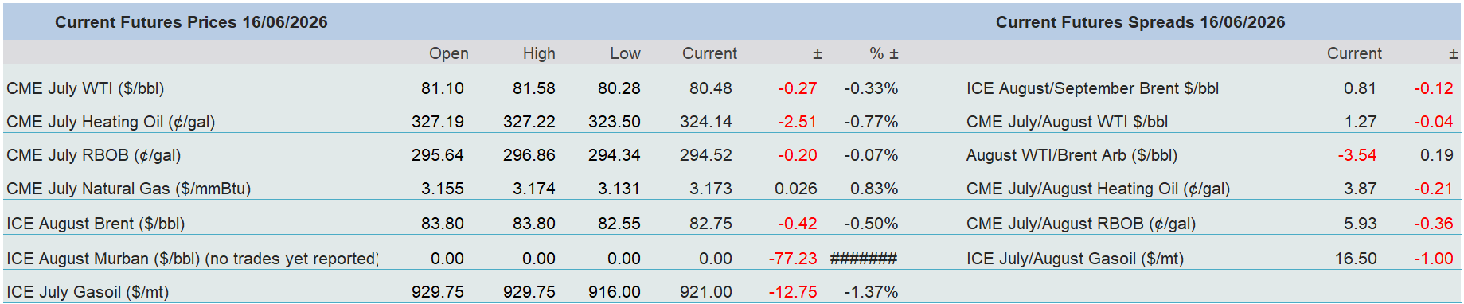Select the WTI current price 80.48
This screenshot has height=304, width=1464.
pyautogui.click(x=711, y=88)
